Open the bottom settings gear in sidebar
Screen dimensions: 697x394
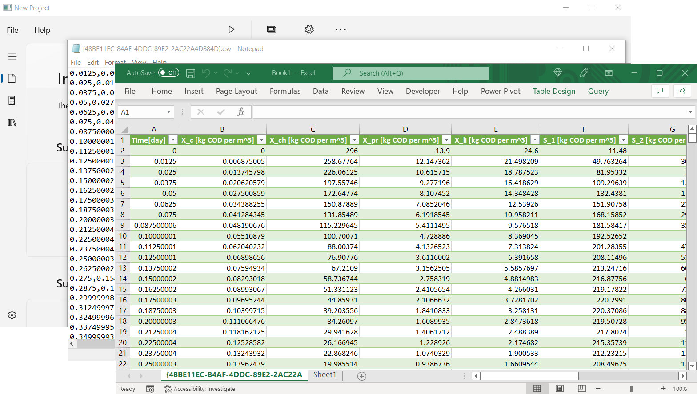click(12, 315)
